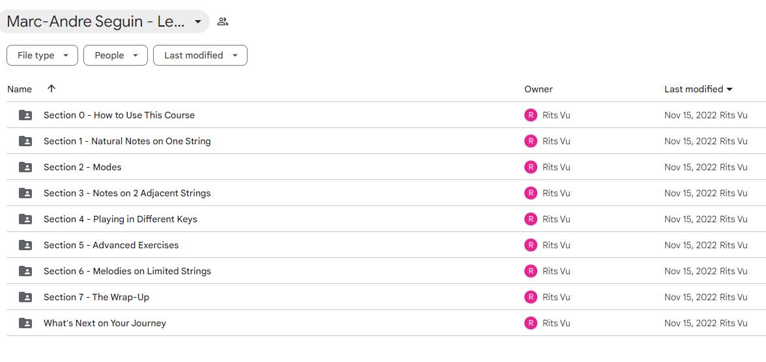
Task: Click the shared folder people icon
Action: (x=223, y=21)
